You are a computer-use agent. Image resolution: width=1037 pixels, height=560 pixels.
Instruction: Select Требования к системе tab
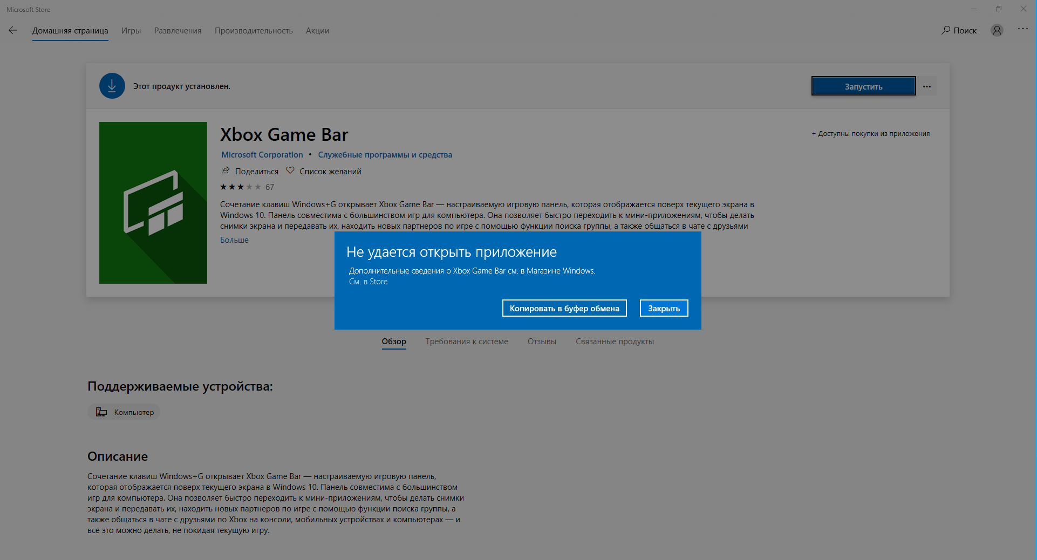click(x=467, y=342)
